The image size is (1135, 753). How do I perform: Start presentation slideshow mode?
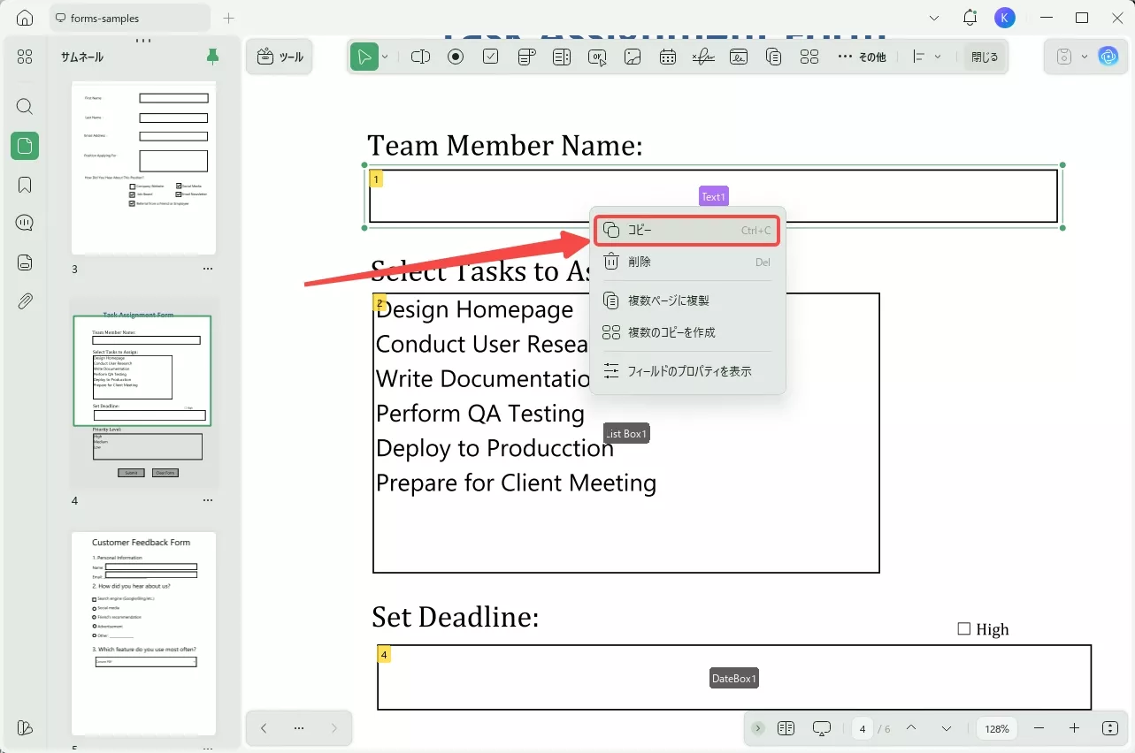(x=822, y=728)
